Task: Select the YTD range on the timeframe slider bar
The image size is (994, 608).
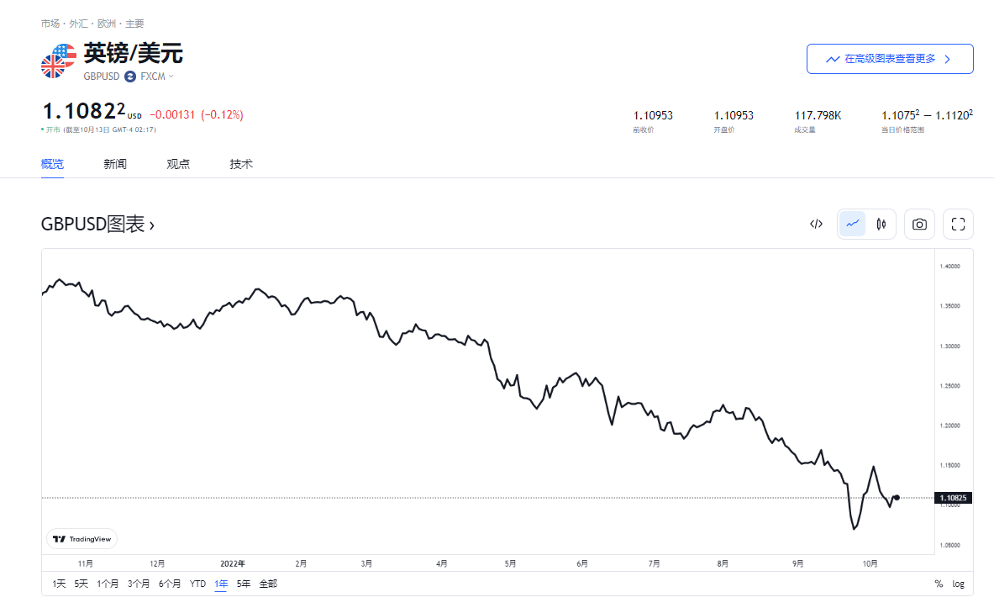Action: (199, 583)
